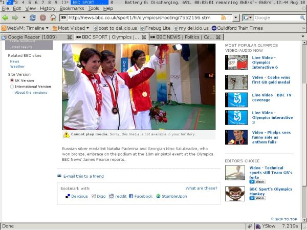Click the YSlow icon in the status bar

pos(258,226)
